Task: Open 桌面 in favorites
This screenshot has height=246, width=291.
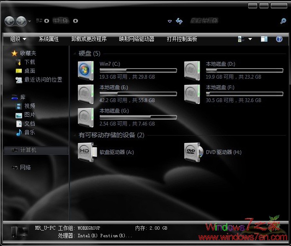Action: (x=30, y=71)
